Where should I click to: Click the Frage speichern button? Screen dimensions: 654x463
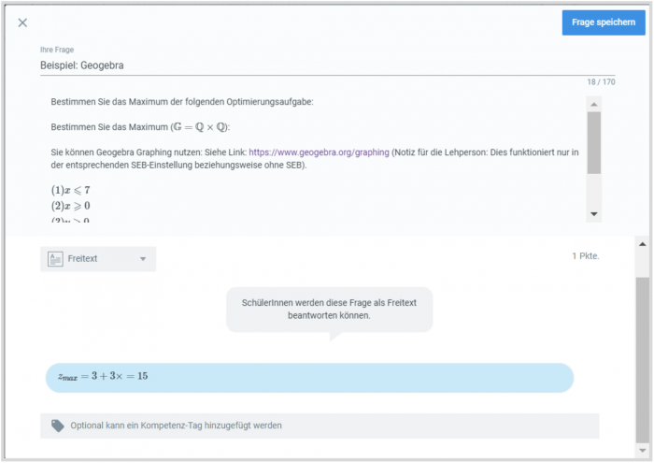(604, 22)
